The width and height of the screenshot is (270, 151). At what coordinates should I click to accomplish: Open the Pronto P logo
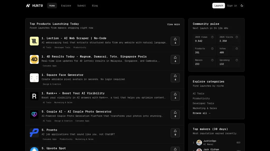click(34, 133)
